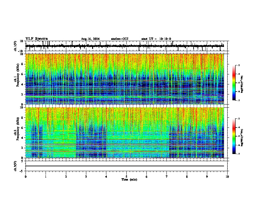Click the ch.1(V) waveform axis label
The width and height of the screenshot is (256, 198).
tap(16, 46)
